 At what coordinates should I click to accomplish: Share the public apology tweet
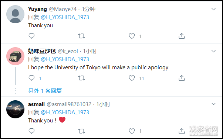click(x=182, y=78)
